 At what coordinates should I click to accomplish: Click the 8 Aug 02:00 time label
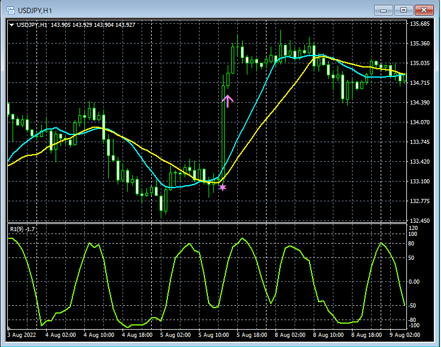[x=290, y=335]
